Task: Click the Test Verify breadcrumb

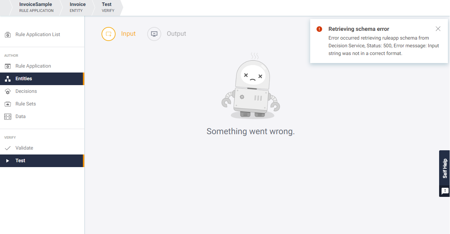Action: (x=107, y=7)
